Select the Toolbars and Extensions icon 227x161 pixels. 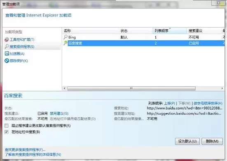tap(7, 39)
